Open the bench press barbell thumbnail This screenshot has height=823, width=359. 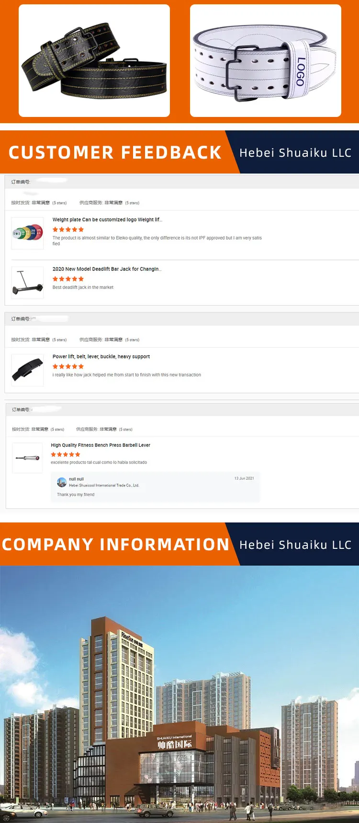tap(27, 458)
